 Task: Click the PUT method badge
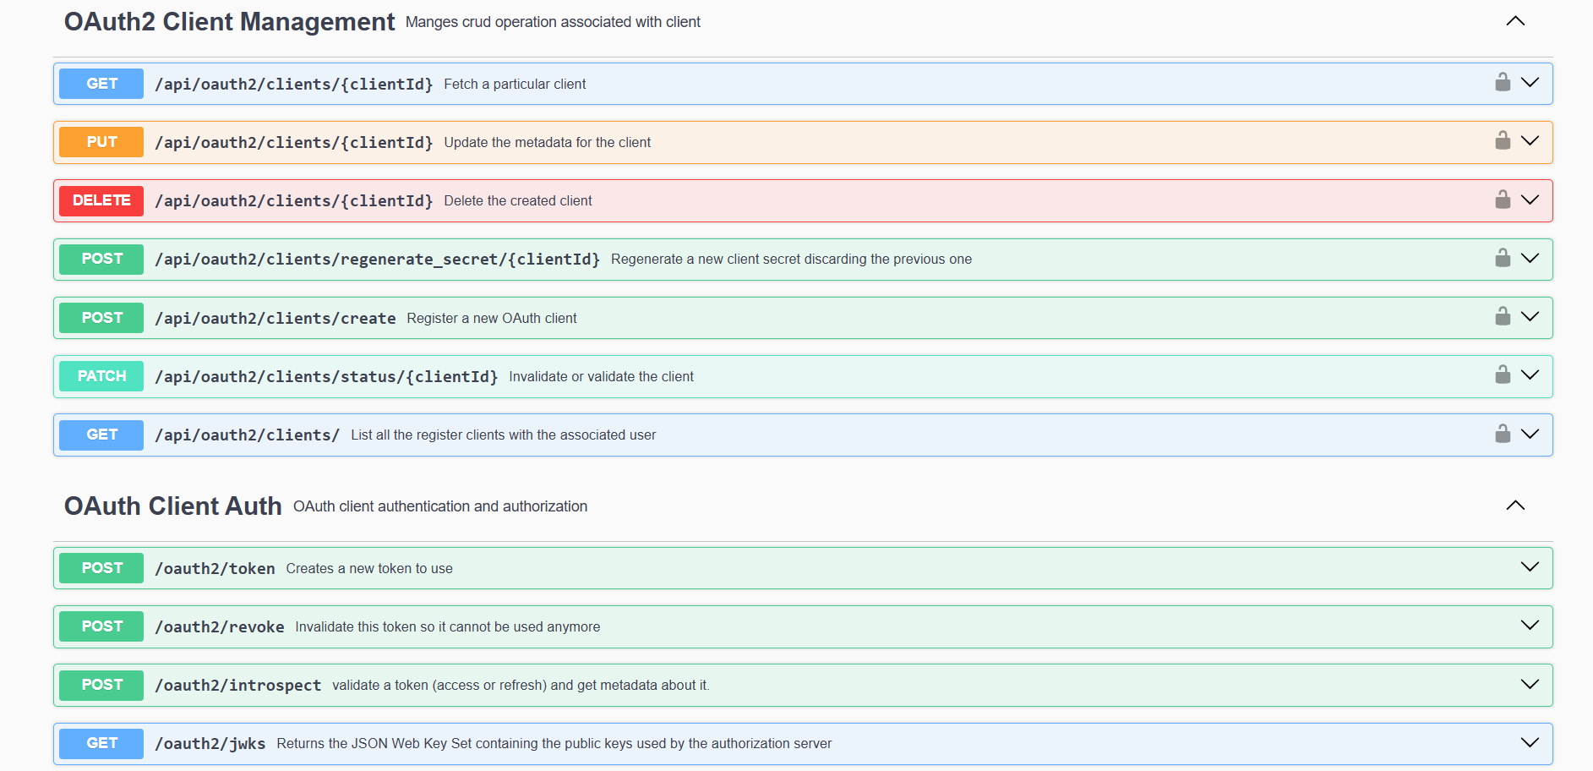(x=101, y=142)
